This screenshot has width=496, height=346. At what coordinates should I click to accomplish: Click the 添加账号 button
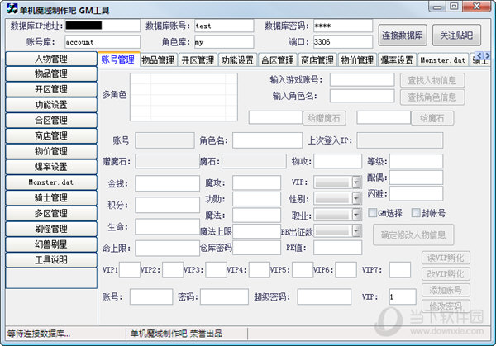(x=446, y=290)
